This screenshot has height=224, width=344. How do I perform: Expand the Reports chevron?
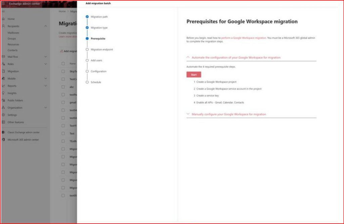pos(45,86)
